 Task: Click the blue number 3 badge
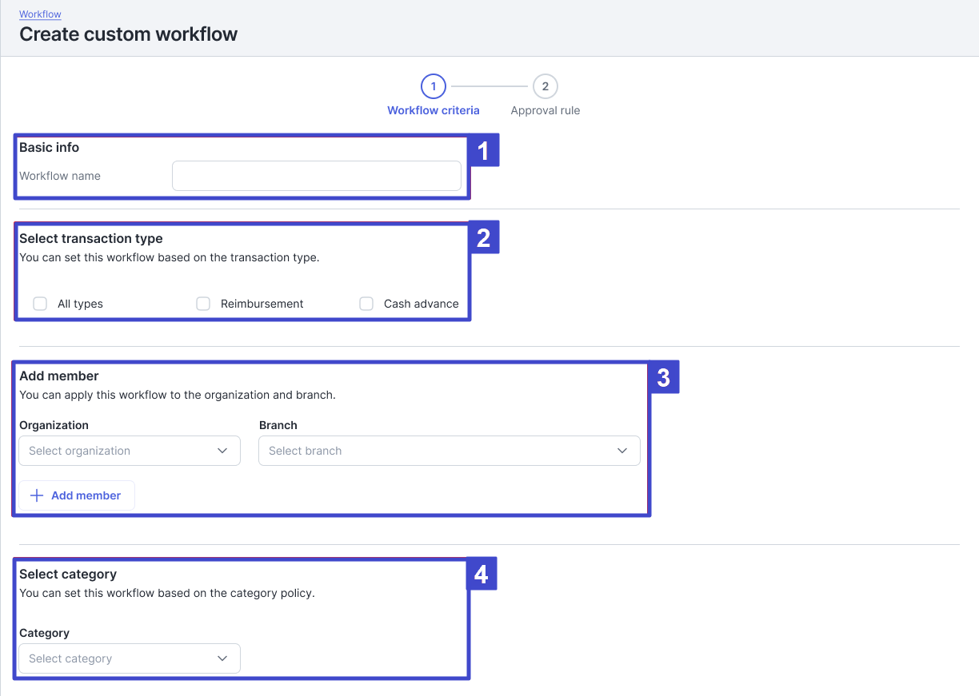click(663, 377)
